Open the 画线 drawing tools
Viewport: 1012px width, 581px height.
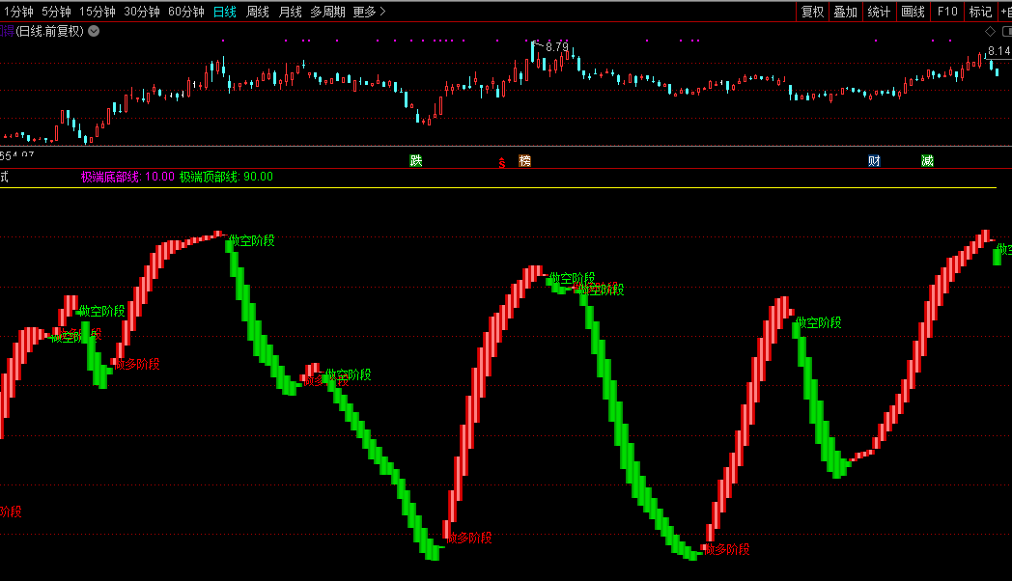[x=913, y=12]
